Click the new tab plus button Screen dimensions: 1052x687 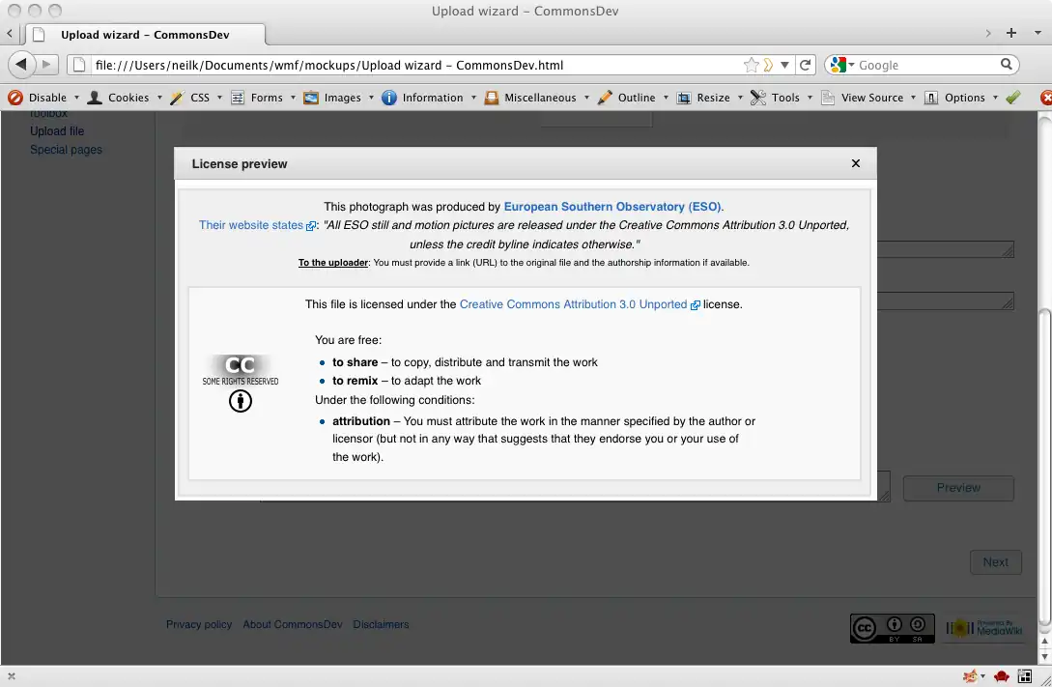click(1011, 33)
